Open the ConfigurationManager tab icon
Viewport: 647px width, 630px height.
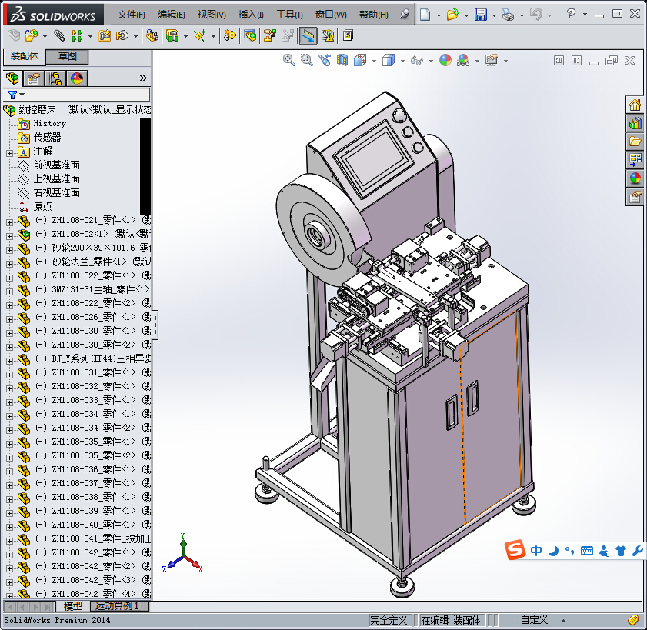55,78
